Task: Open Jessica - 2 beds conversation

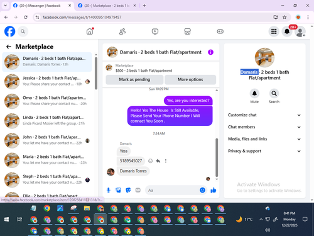Action: click(47, 82)
